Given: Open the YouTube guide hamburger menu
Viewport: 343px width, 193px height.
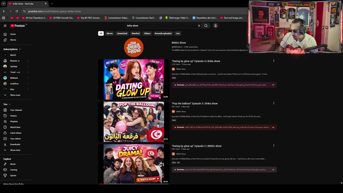Looking at the screenshot, I should point(5,26).
